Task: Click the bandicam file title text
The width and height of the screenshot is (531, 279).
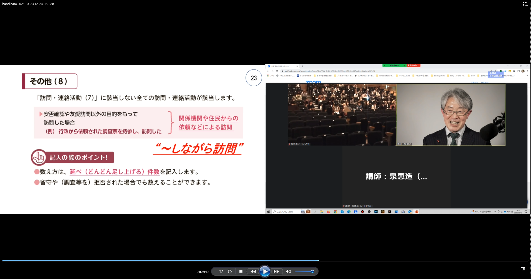Action: click(x=28, y=4)
